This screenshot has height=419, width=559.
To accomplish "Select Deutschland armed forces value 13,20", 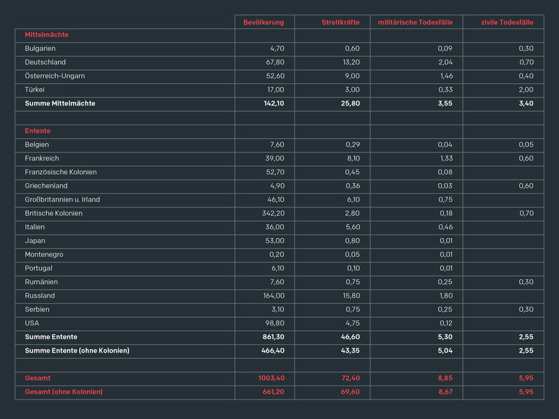I will [351, 62].
